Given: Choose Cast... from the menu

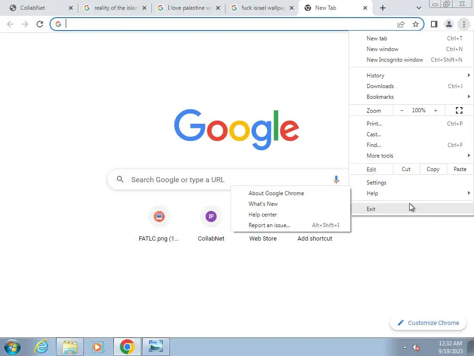Looking at the screenshot, I should click(x=411, y=134).
